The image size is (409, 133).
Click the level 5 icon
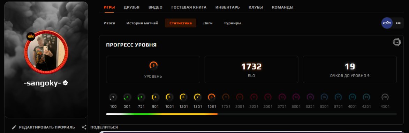click(x=169, y=98)
